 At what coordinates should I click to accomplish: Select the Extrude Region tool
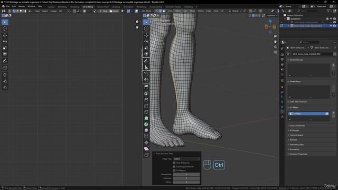tap(146, 87)
